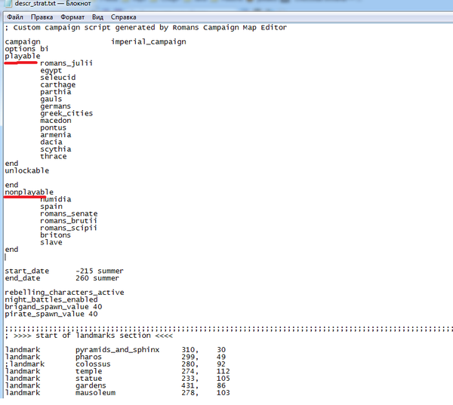Click the 'romans_senate' faction entry
This screenshot has width=453, height=405.
point(69,214)
